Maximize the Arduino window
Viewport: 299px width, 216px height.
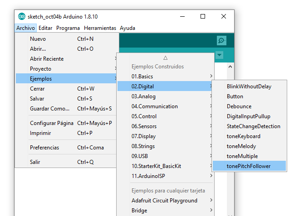tap(203, 17)
